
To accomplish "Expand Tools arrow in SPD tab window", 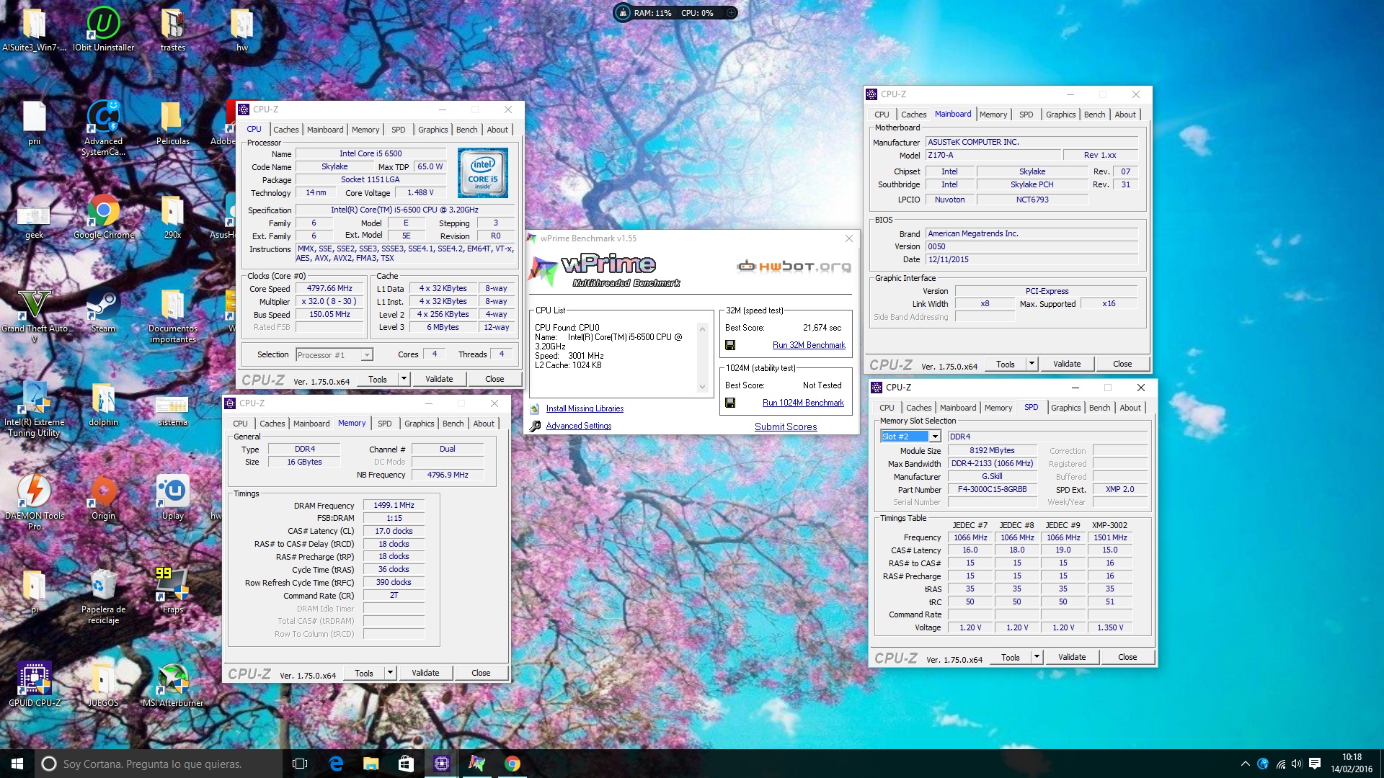I will [1037, 657].
